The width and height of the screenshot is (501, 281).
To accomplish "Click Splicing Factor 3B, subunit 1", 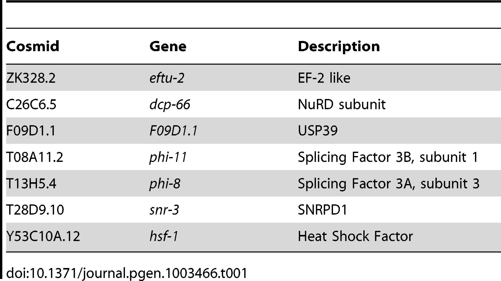I will click(388, 157).
